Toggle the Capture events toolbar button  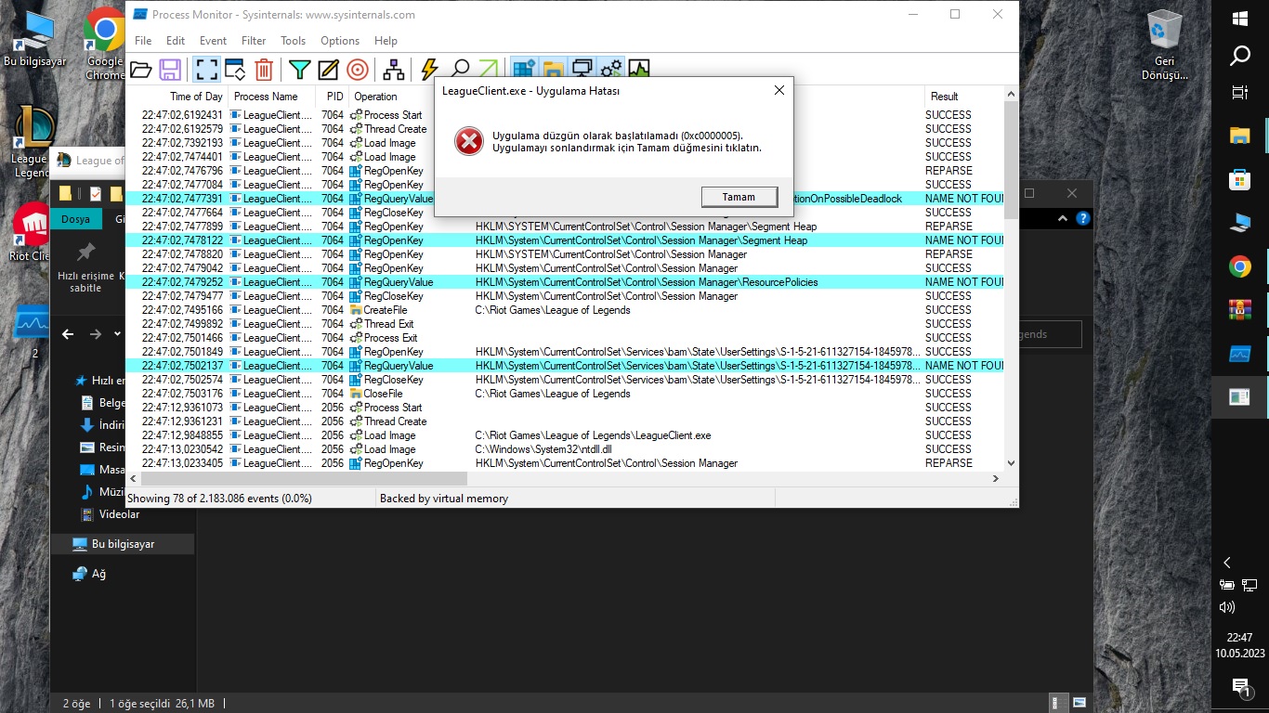click(206, 70)
